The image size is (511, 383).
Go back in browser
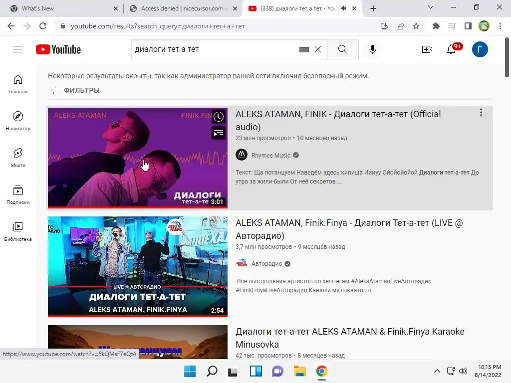11,26
